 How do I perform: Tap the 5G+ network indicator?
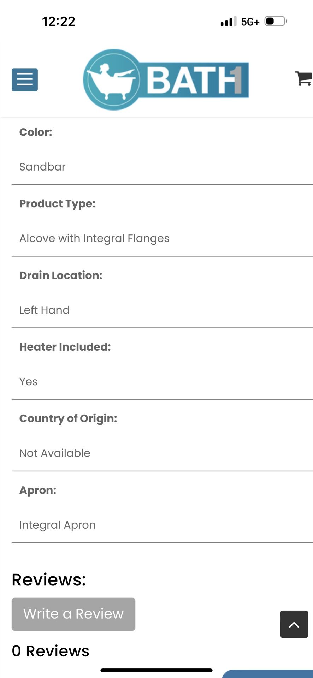pyautogui.click(x=250, y=22)
